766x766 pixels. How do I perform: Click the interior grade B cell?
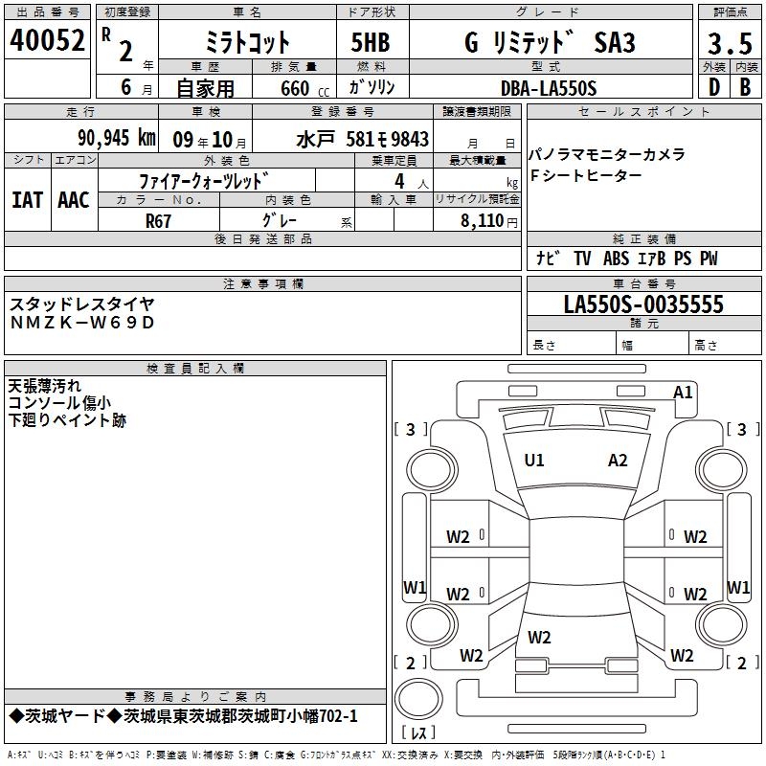[x=744, y=86]
